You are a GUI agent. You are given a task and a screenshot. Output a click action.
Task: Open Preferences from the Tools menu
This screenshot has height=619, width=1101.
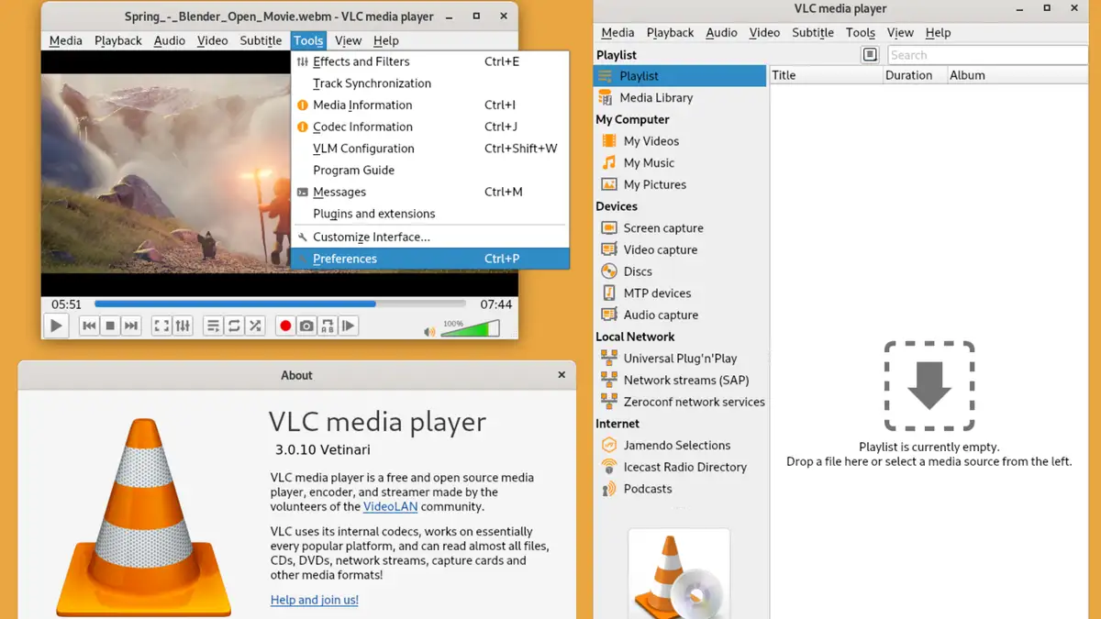click(430, 259)
